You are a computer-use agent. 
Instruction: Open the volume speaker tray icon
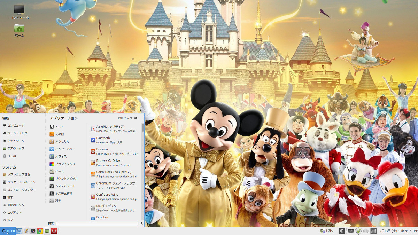pyautogui.click(x=366, y=231)
